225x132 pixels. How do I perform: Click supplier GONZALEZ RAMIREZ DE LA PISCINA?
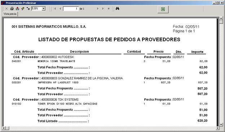82,78
